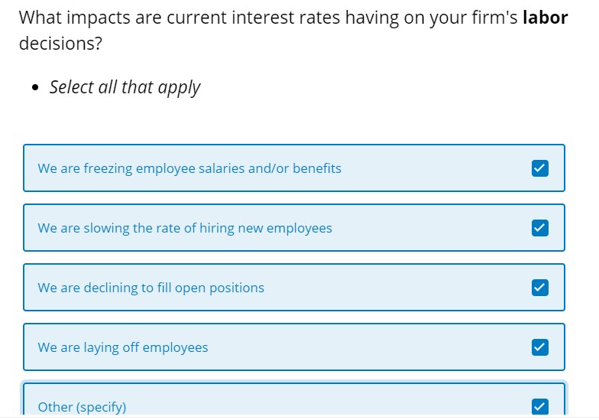The image size is (599, 420).
Task: Click the 'slowing the rate of hiring' label text
Action: point(185,228)
